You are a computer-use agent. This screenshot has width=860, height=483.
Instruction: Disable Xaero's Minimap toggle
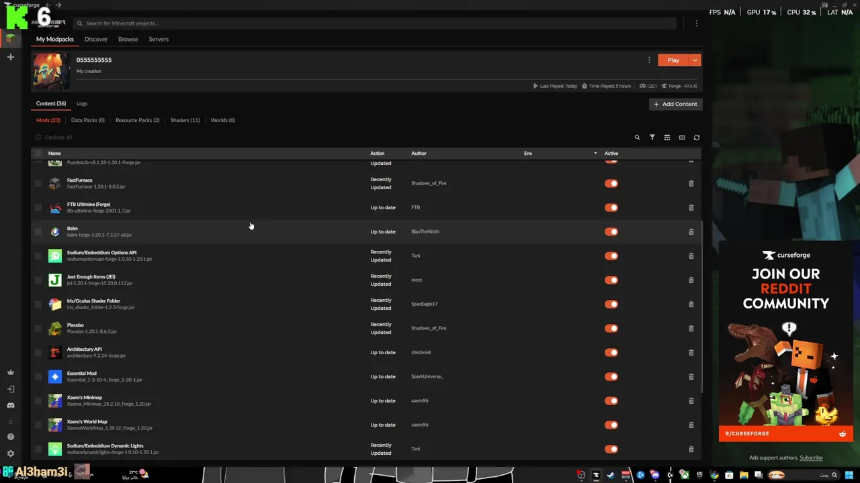pyautogui.click(x=611, y=400)
